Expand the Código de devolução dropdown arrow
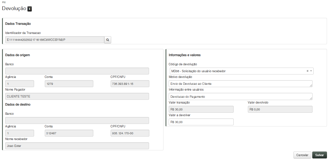The width and height of the screenshot is (329, 159). [311, 71]
